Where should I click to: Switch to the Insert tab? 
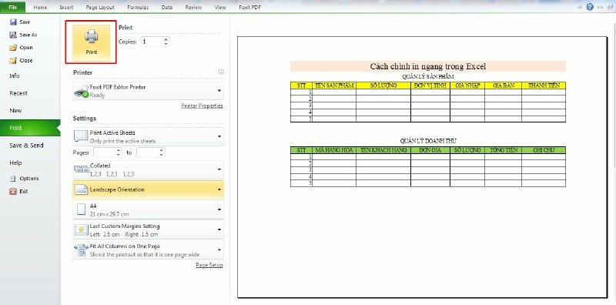66,7
